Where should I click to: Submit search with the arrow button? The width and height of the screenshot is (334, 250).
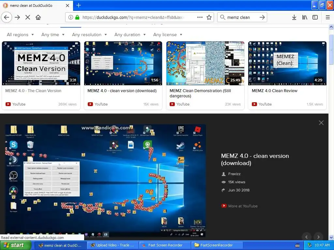262,17
